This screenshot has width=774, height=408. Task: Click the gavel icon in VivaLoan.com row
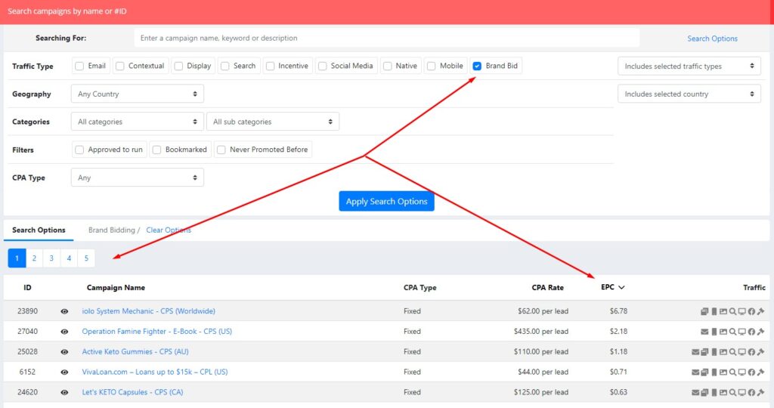(760, 372)
